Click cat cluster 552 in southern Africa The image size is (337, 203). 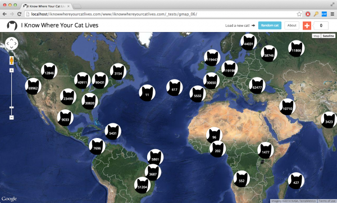click(242, 179)
